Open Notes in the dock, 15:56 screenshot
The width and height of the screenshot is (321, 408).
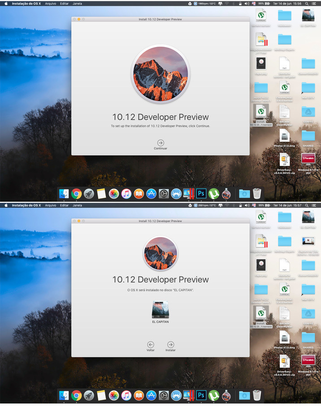tap(101, 194)
